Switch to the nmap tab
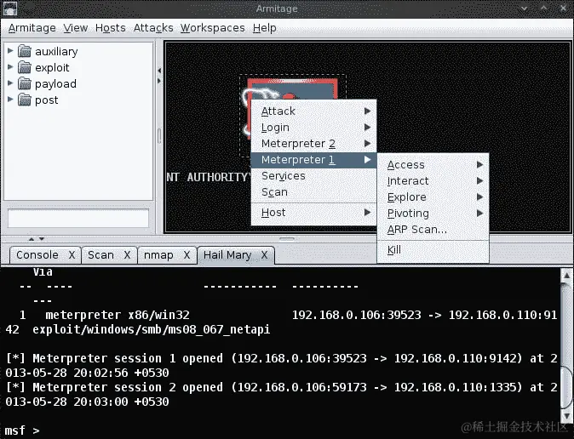This screenshot has height=439, width=574. [x=158, y=254]
